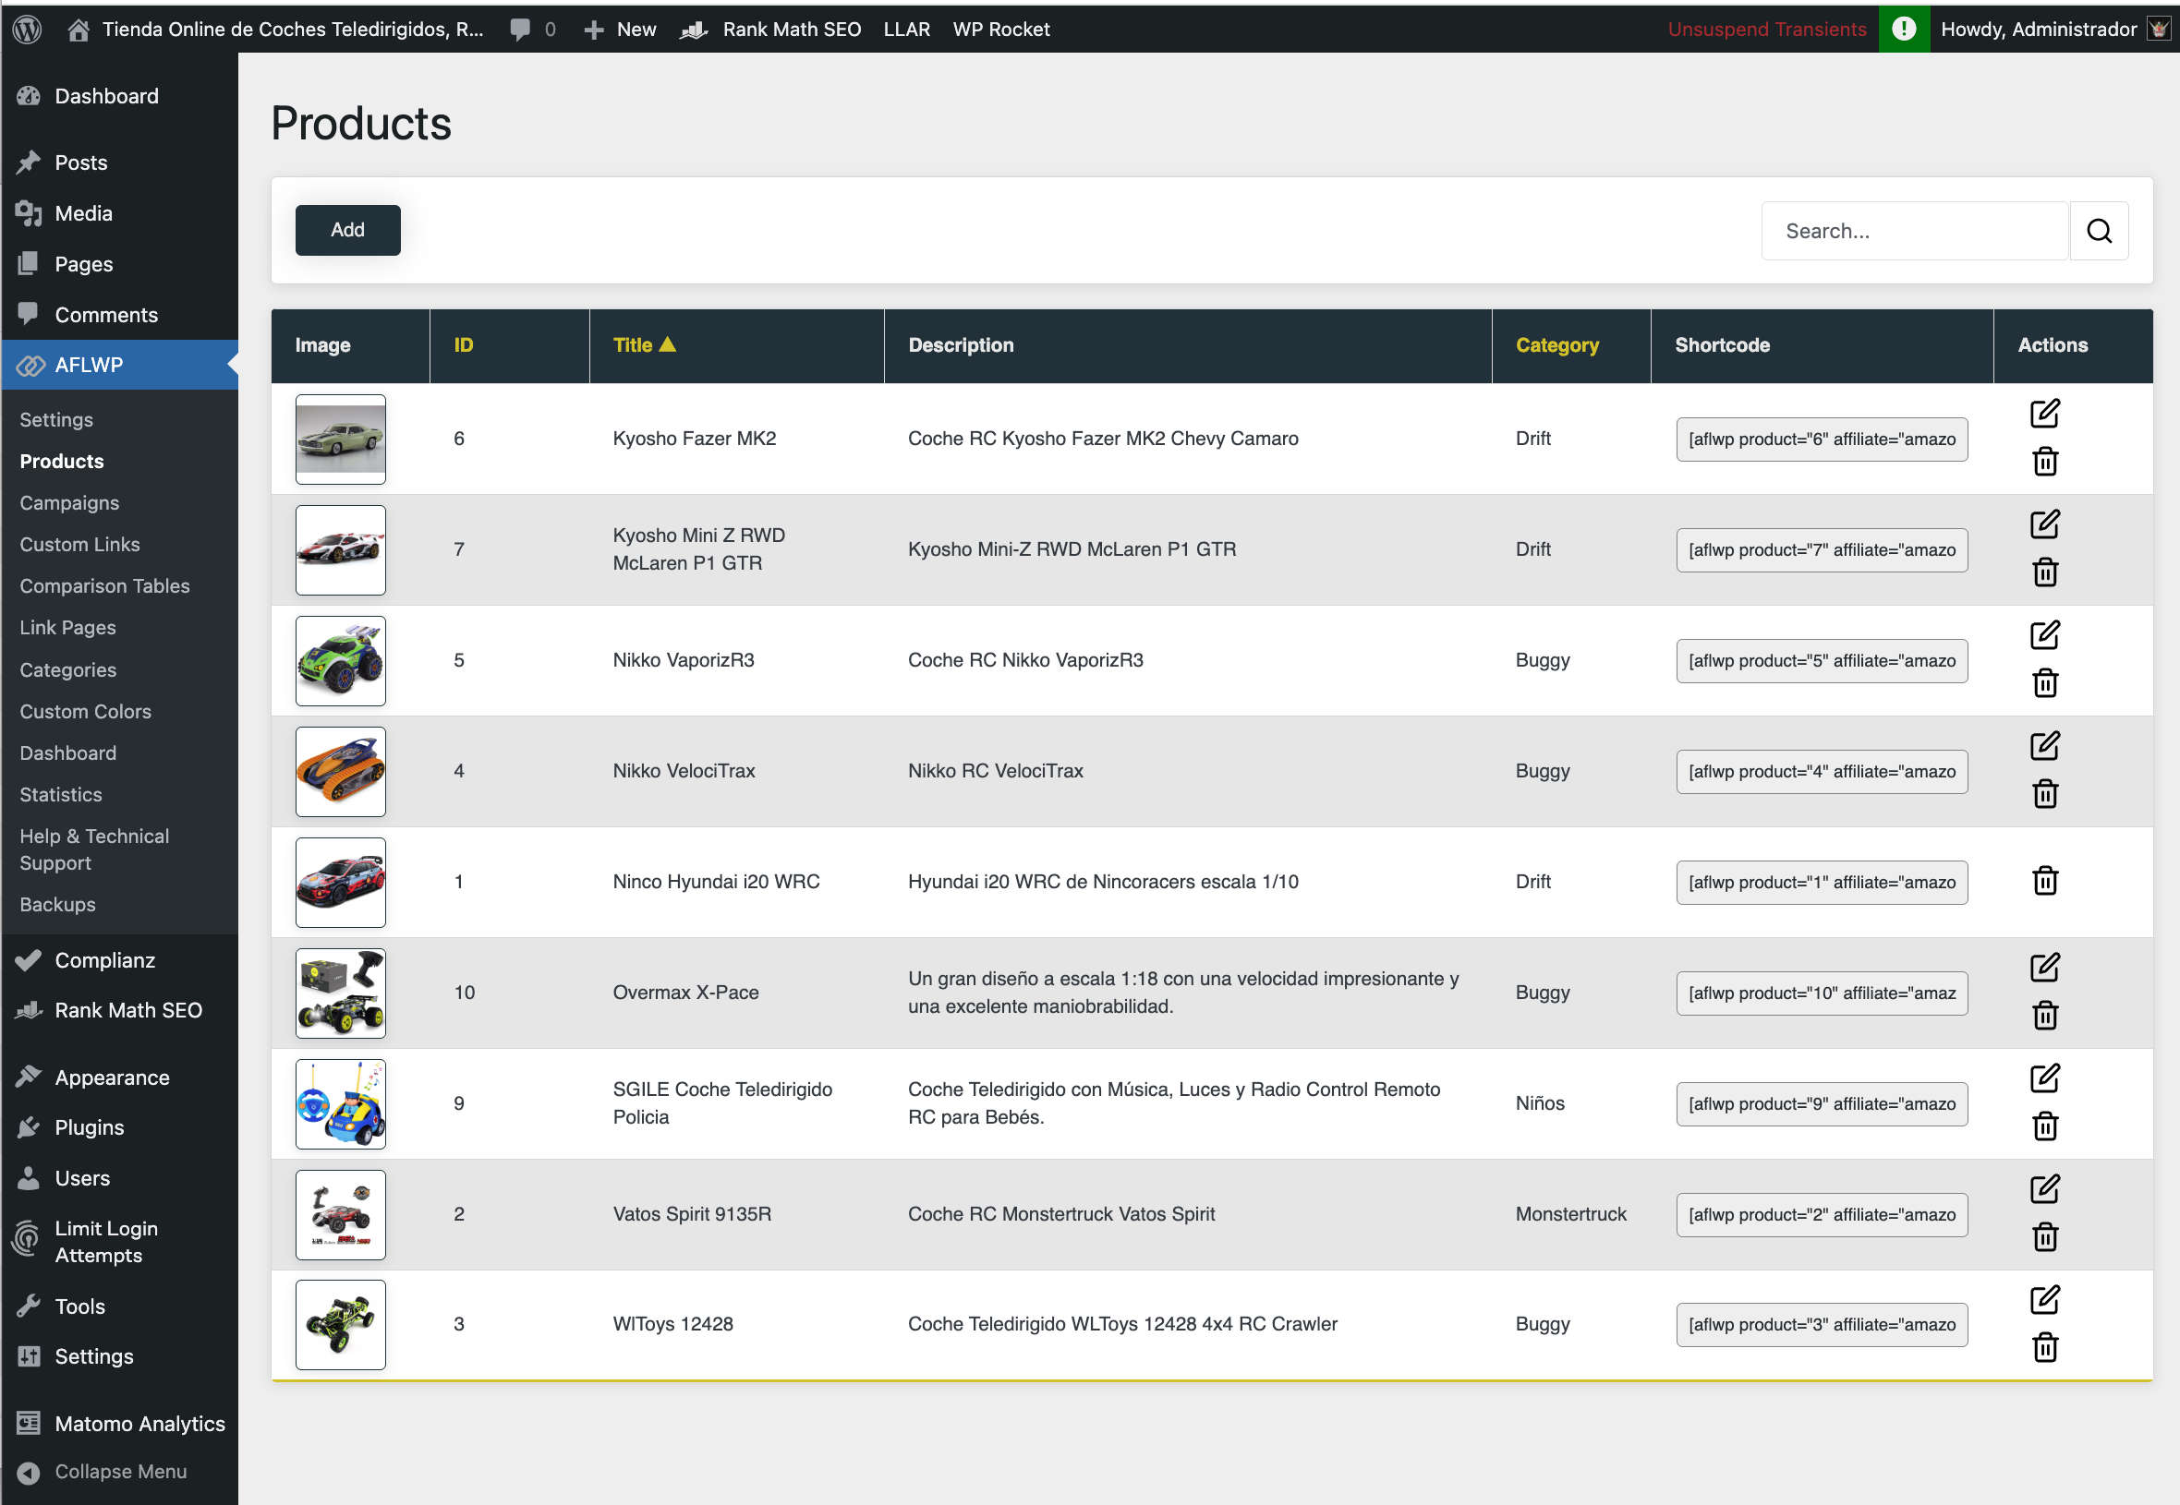The height and width of the screenshot is (1505, 2180).
Task: Edit the Nikko VelociTrax product
Action: pyautogui.click(x=2045, y=745)
